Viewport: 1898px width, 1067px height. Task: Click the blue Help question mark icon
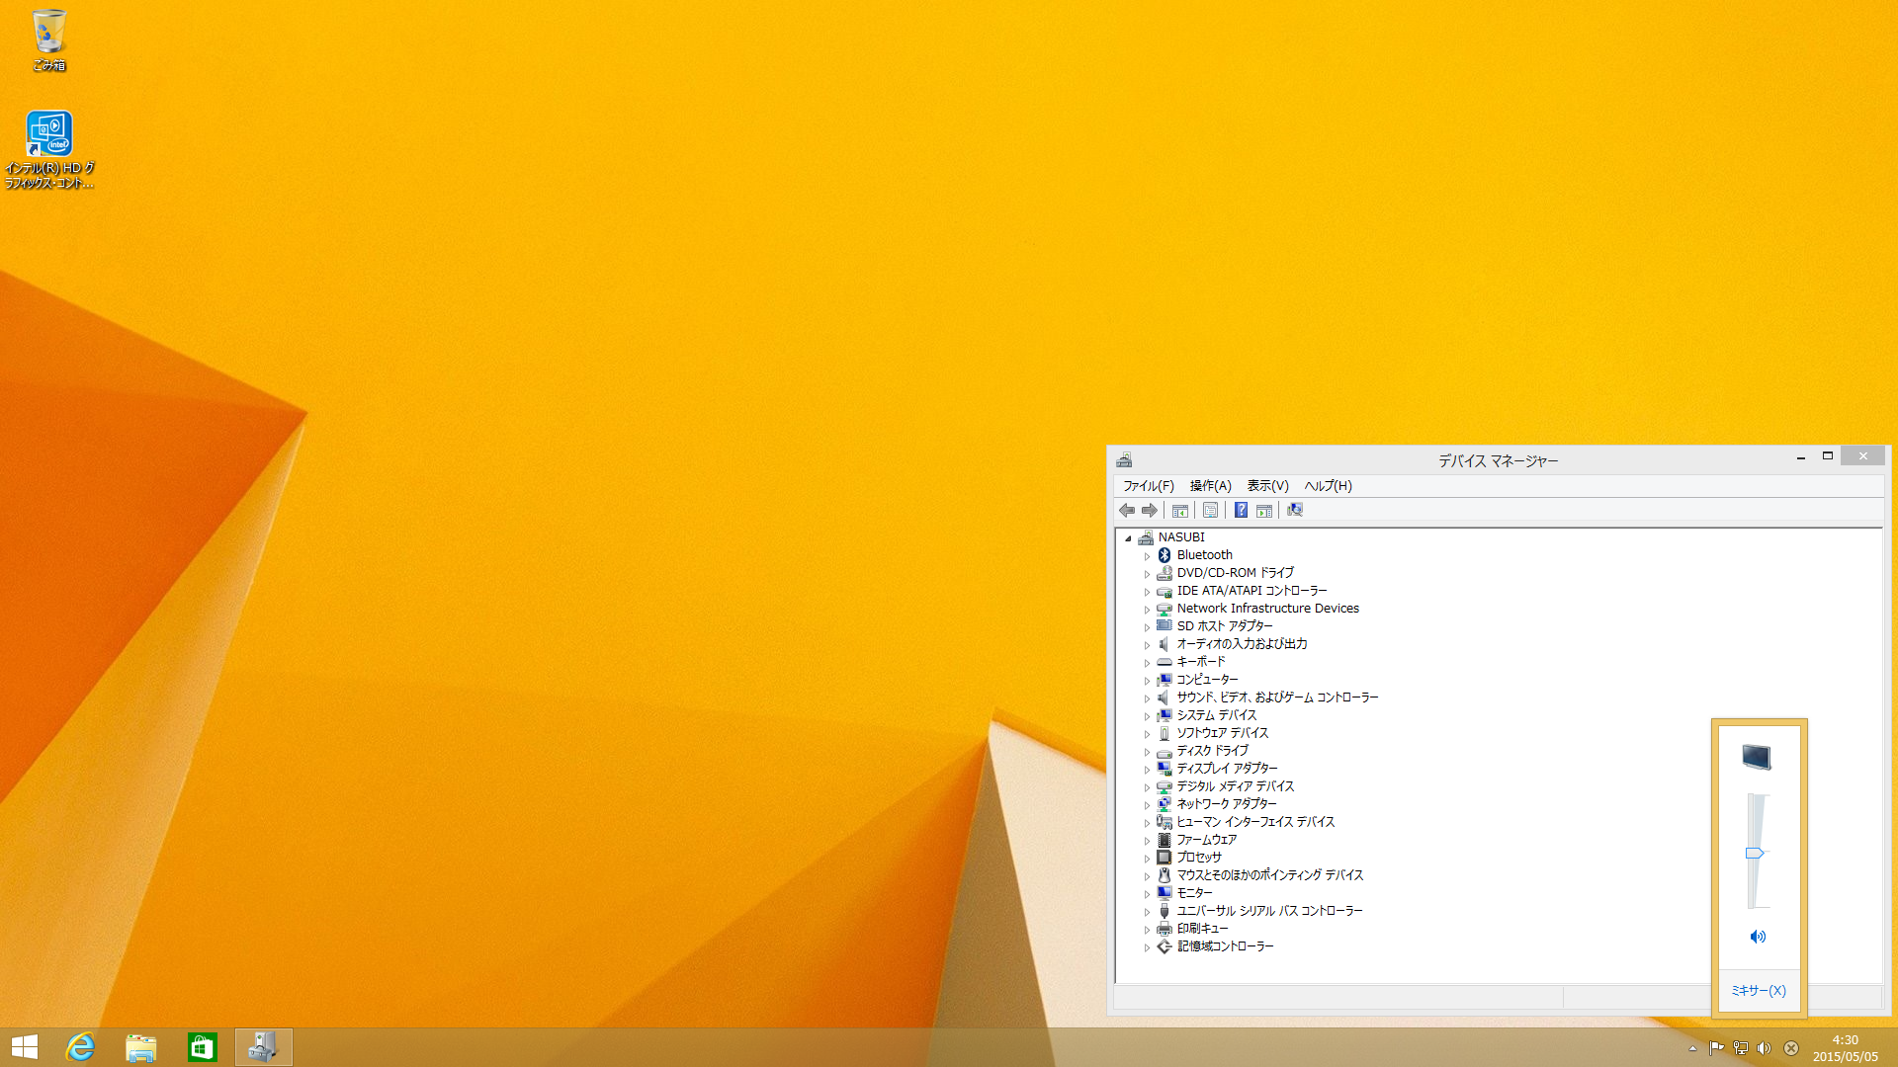pos(1241,510)
